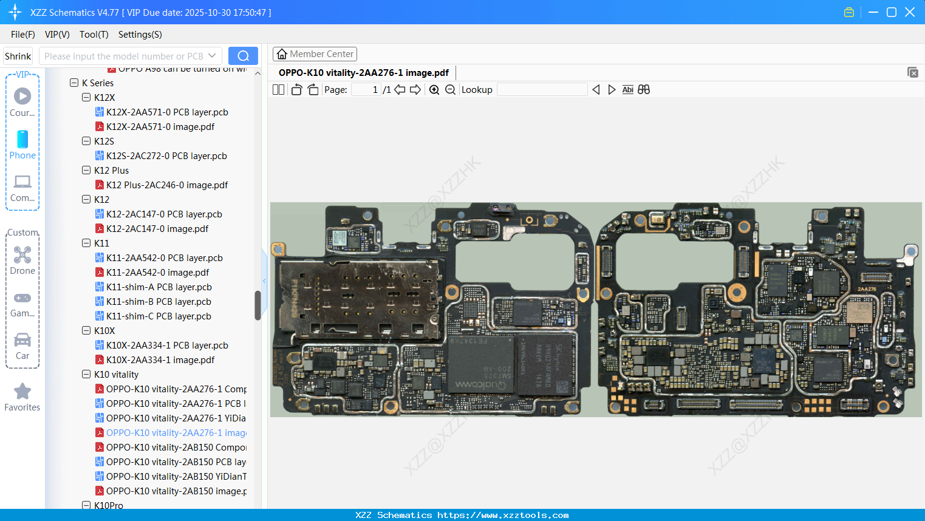
Task: Collapse the K11 tree node
Action: coord(86,243)
